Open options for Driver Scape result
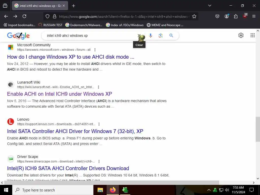 [x=99, y=161]
